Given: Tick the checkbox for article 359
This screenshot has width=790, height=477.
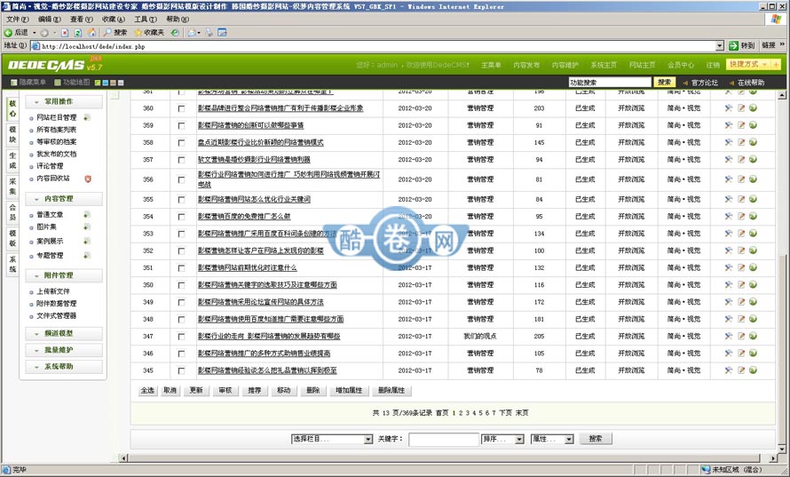Looking at the screenshot, I should click(x=181, y=125).
